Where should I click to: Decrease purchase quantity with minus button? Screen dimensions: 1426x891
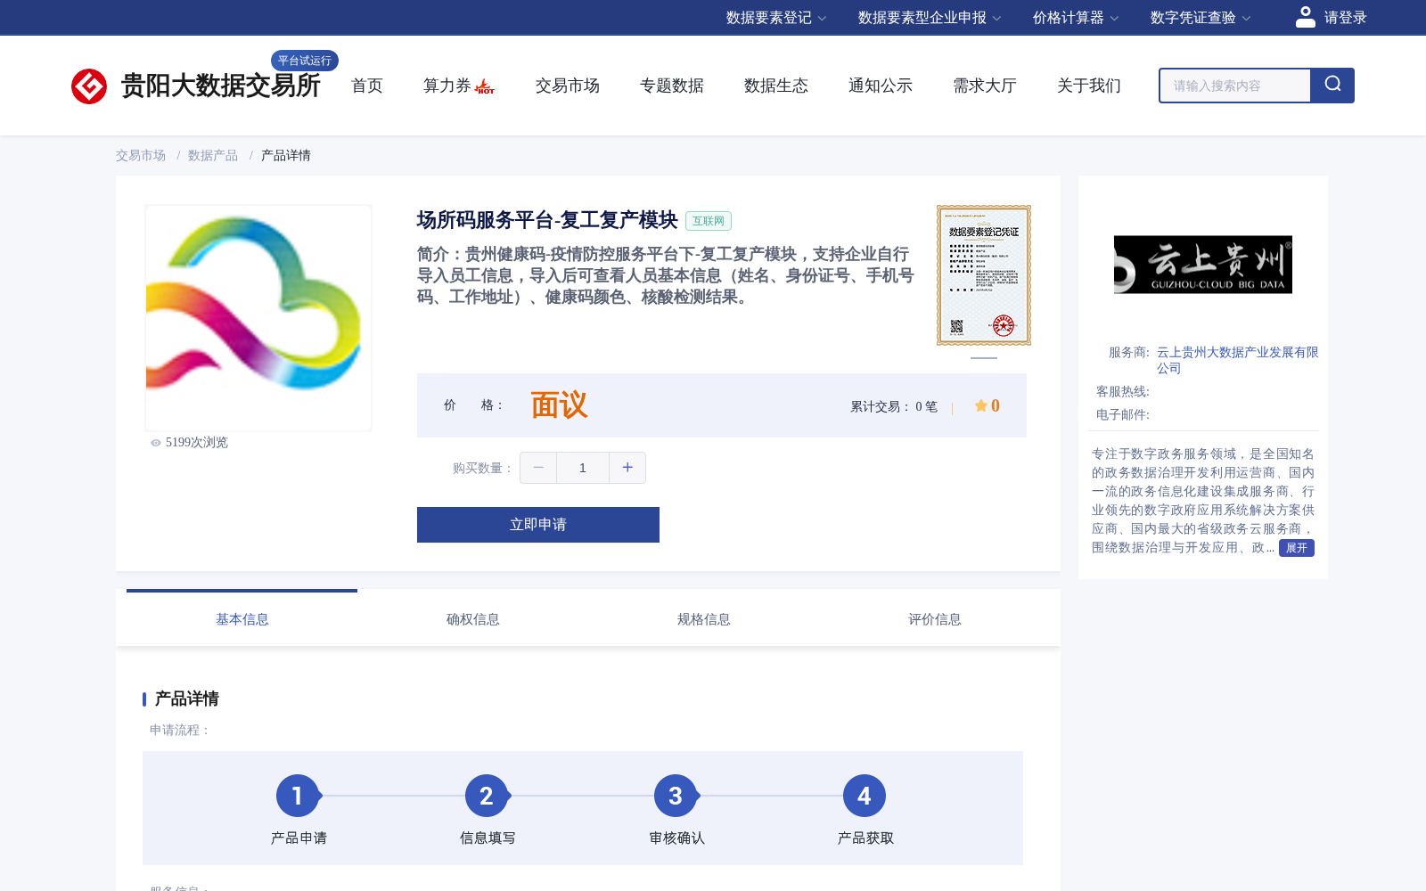click(x=538, y=468)
